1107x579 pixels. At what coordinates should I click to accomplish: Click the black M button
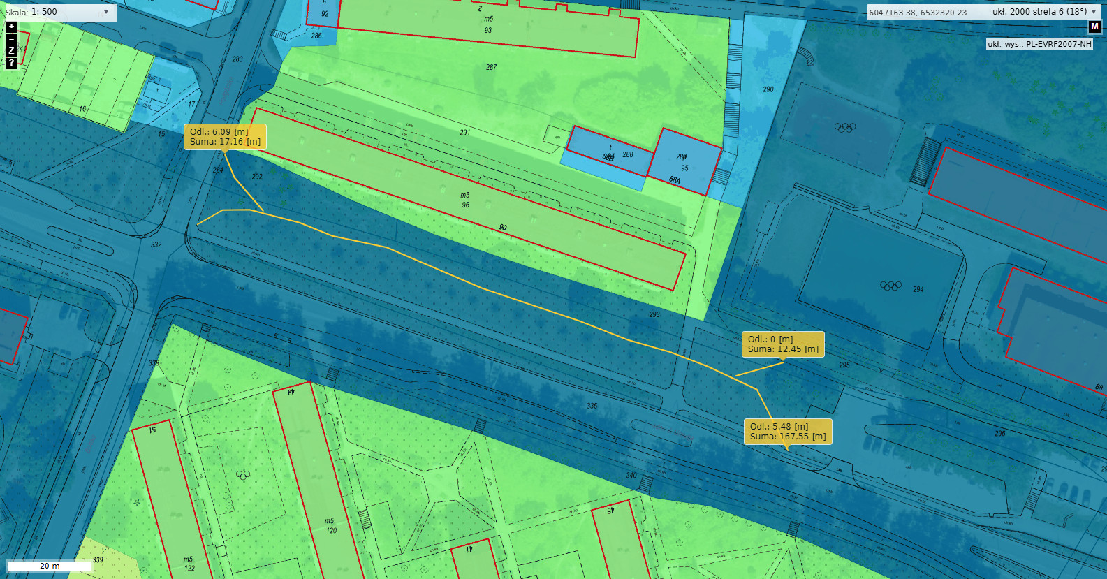1094,27
